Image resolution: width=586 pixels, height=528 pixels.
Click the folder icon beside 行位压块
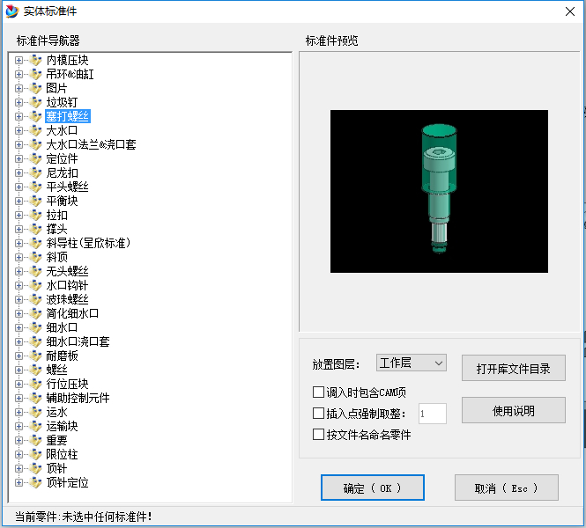point(35,384)
